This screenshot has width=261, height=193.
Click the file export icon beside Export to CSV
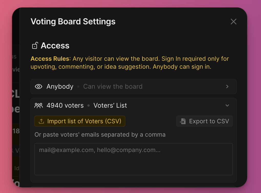tap(183, 121)
